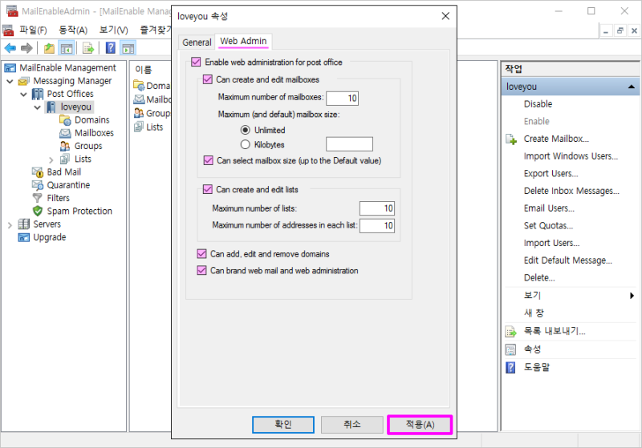The height and width of the screenshot is (448, 642).
Task: Click the back arrow toolbar icon
Action: coord(10,48)
